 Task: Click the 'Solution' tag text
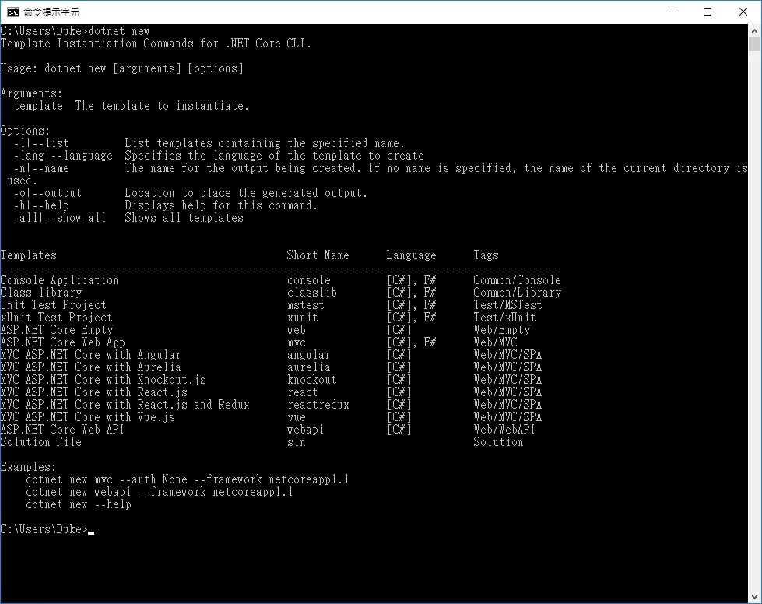point(498,441)
